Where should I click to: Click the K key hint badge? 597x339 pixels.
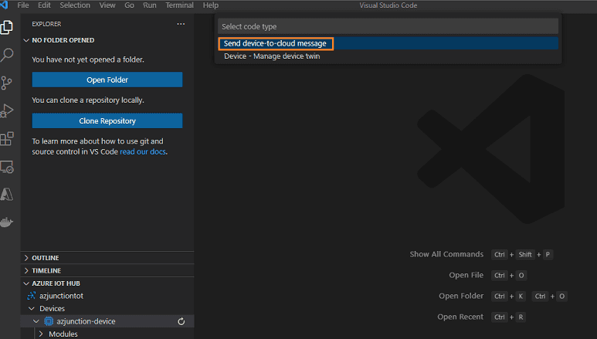tap(521, 296)
